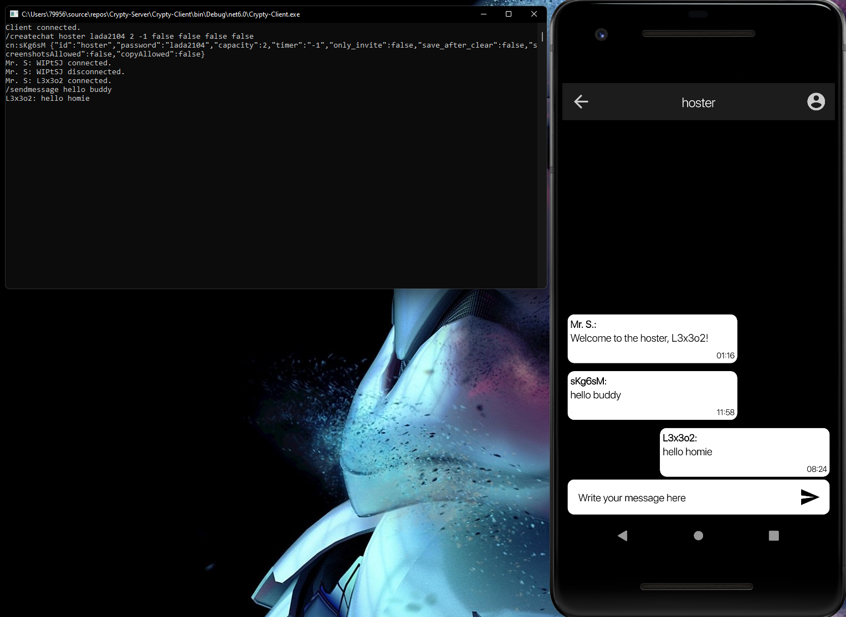Click the phone's bottom home indicator bar
Viewport: 846px width, 617px height.
coord(698,587)
